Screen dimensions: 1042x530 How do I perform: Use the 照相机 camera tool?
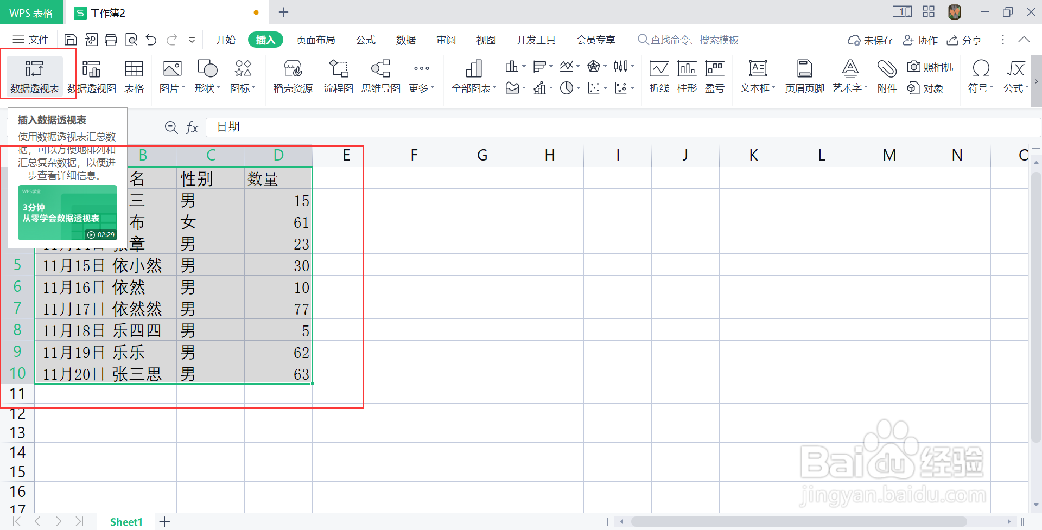930,66
